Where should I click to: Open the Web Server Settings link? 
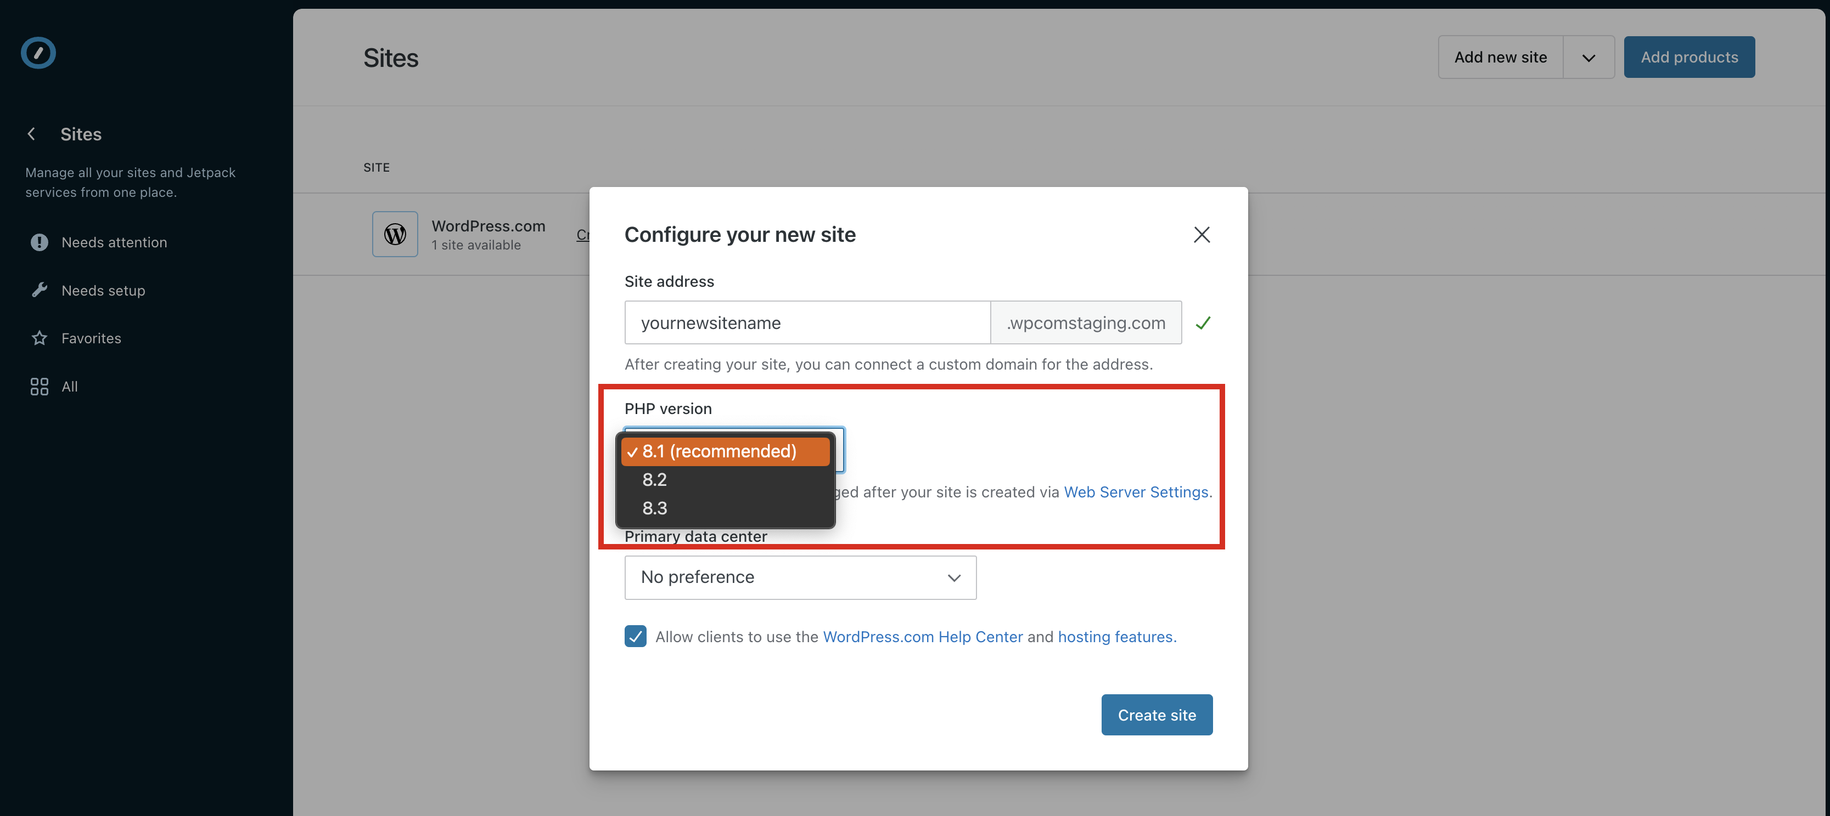tap(1135, 492)
